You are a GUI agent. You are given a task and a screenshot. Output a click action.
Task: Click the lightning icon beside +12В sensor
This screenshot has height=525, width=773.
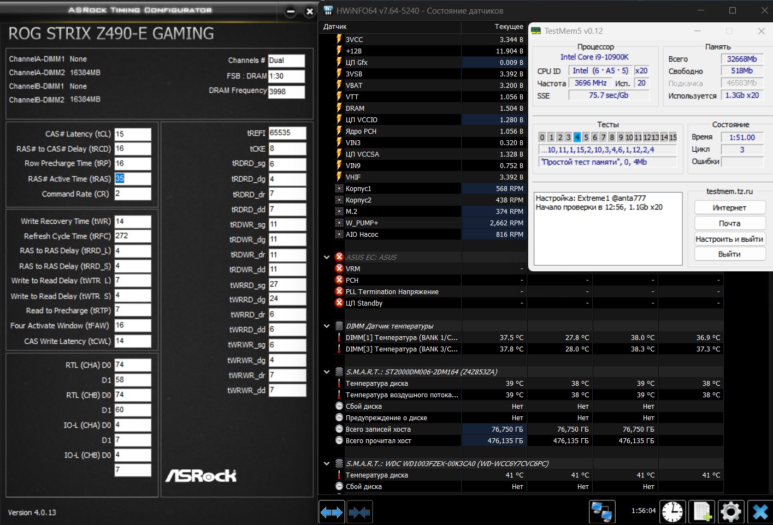(339, 51)
